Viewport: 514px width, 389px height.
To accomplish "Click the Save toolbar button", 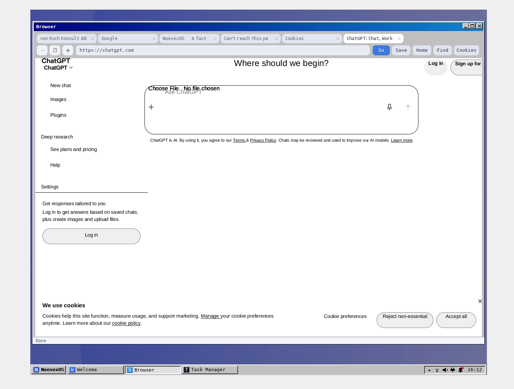I will pyautogui.click(x=401, y=50).
